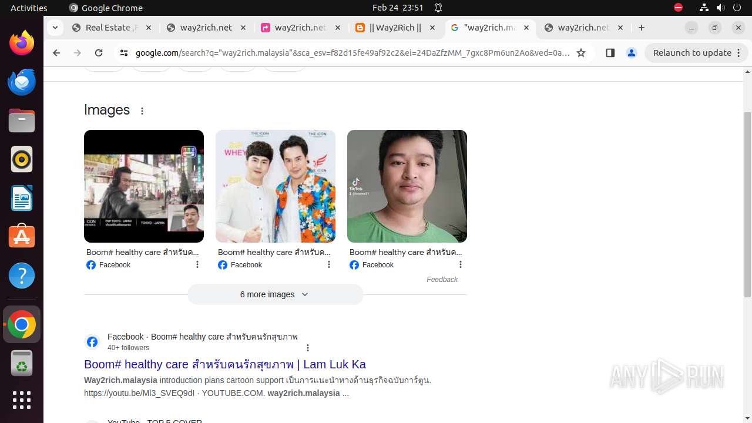This screenshot has width=752, height=423.
Task: Open Rhythmbox music player icon
Action: pos(22,159)
